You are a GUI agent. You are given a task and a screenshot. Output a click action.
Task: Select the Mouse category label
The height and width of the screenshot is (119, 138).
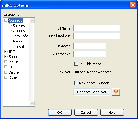(x=14, y=62)
